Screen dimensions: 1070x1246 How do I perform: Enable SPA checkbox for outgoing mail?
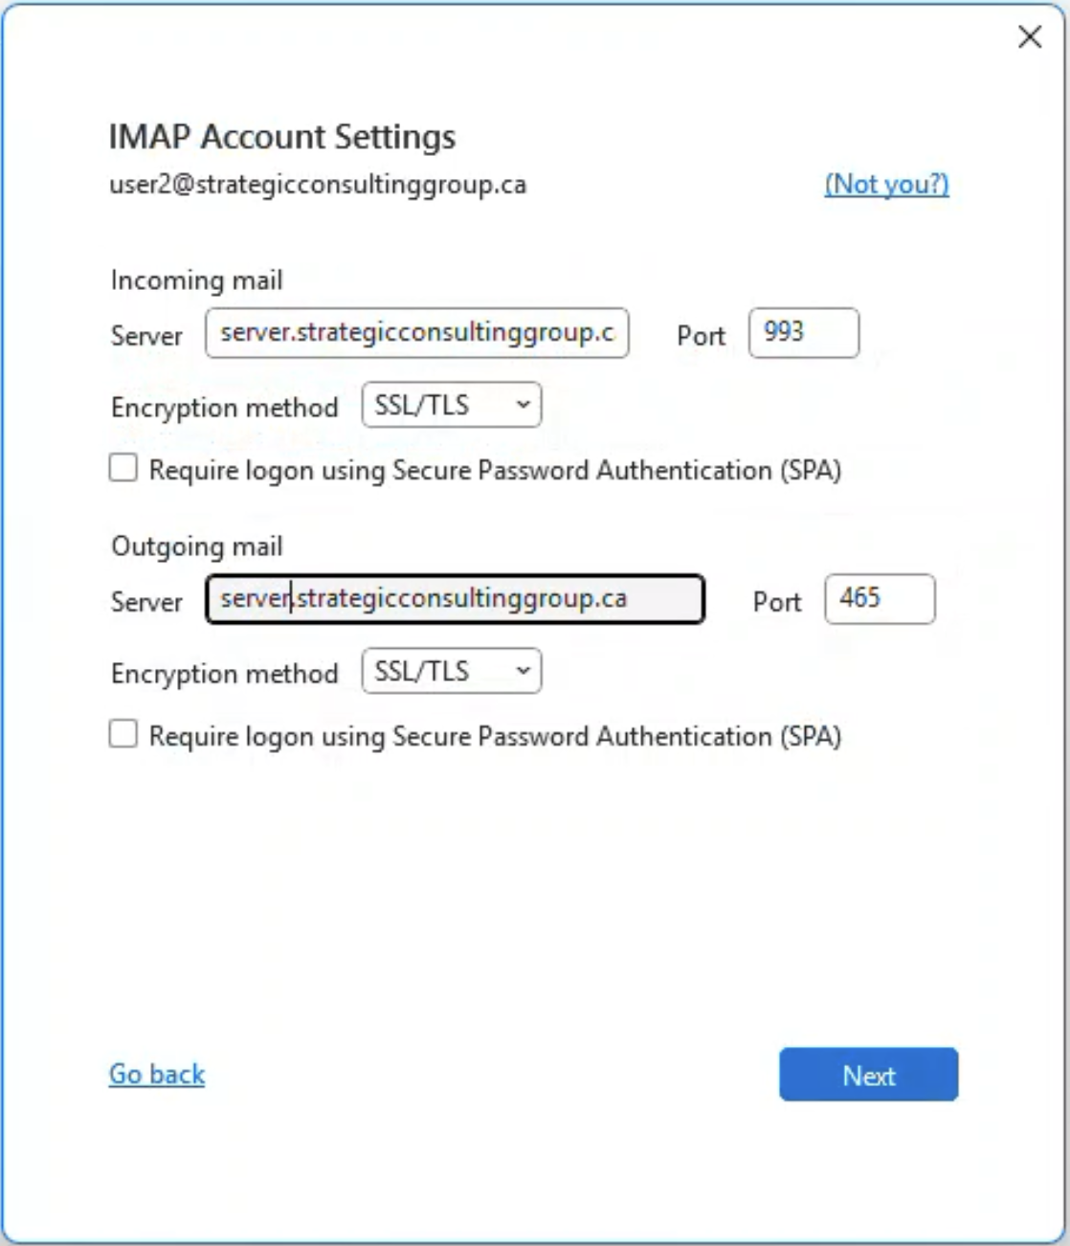click(x=123, y=735)
